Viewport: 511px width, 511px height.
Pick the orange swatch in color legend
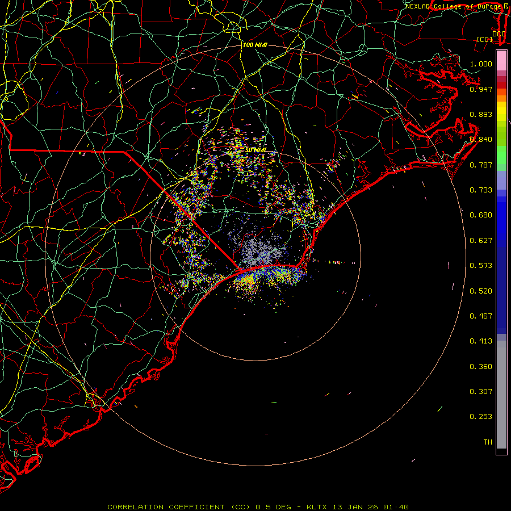coord(501,98)
